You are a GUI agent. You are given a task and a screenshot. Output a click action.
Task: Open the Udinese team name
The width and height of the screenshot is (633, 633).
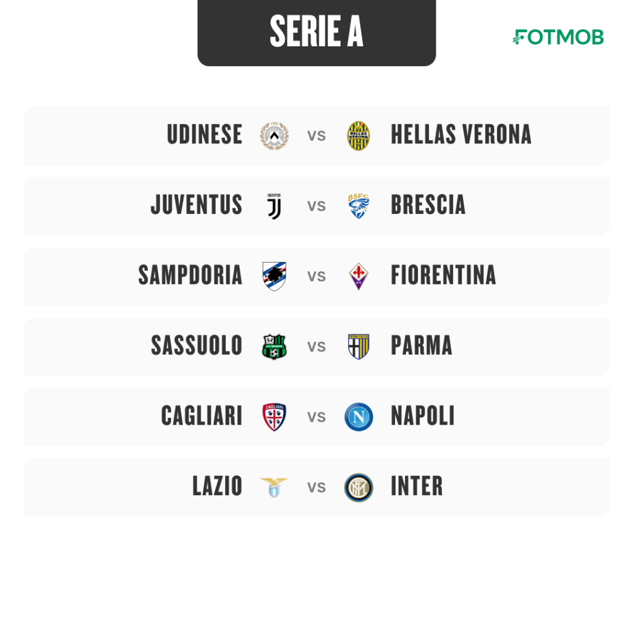click(x=205, y=134)
